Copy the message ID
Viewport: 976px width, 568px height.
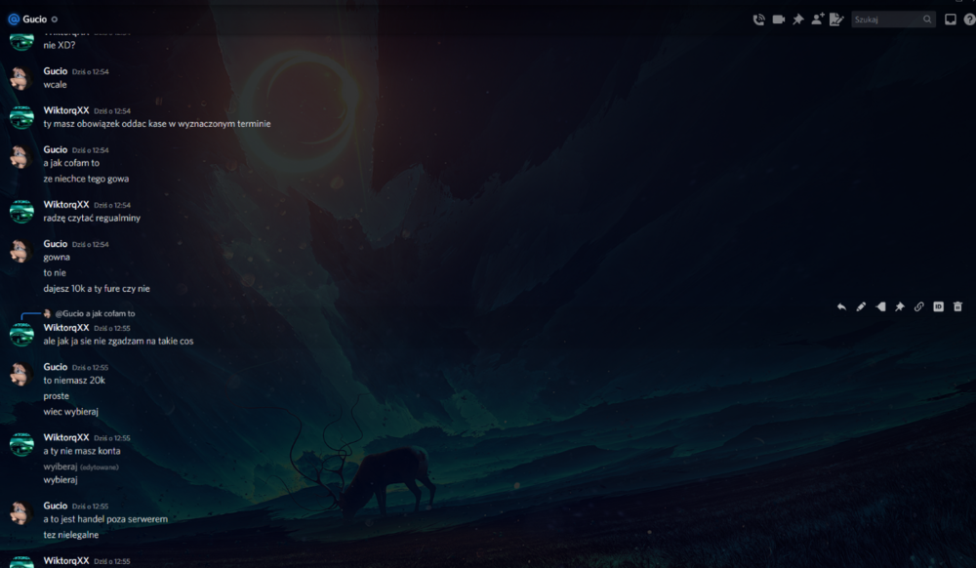pyautogui.click(x=938, y=306)
